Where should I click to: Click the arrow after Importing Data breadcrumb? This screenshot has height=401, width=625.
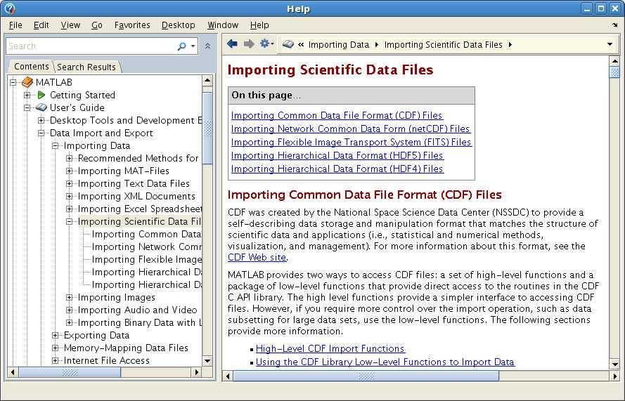tap(377, 45)
